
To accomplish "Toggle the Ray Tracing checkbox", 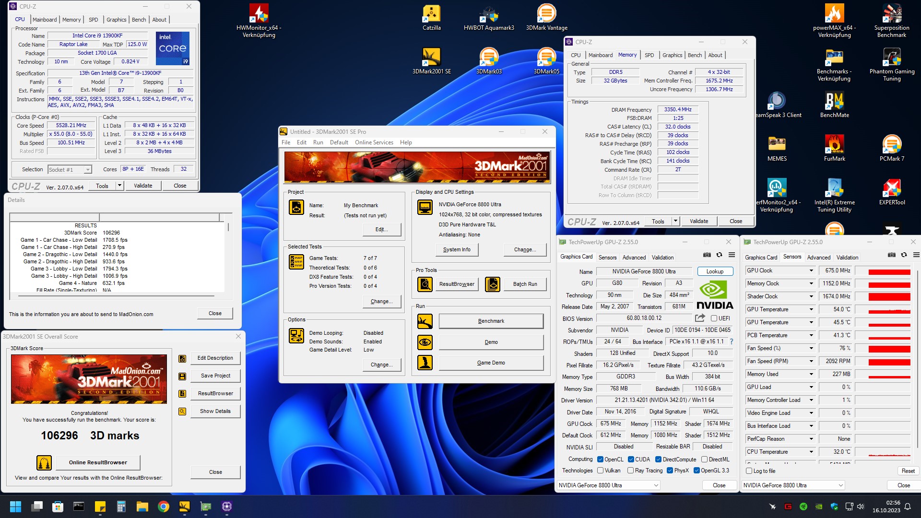I will click(630, 471).
